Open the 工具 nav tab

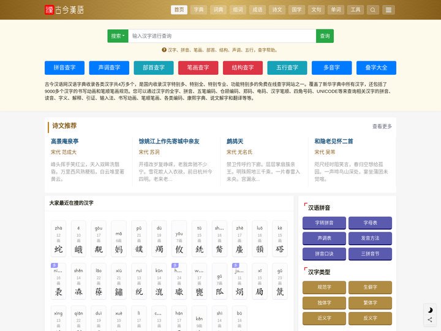(x=355, y=10)
